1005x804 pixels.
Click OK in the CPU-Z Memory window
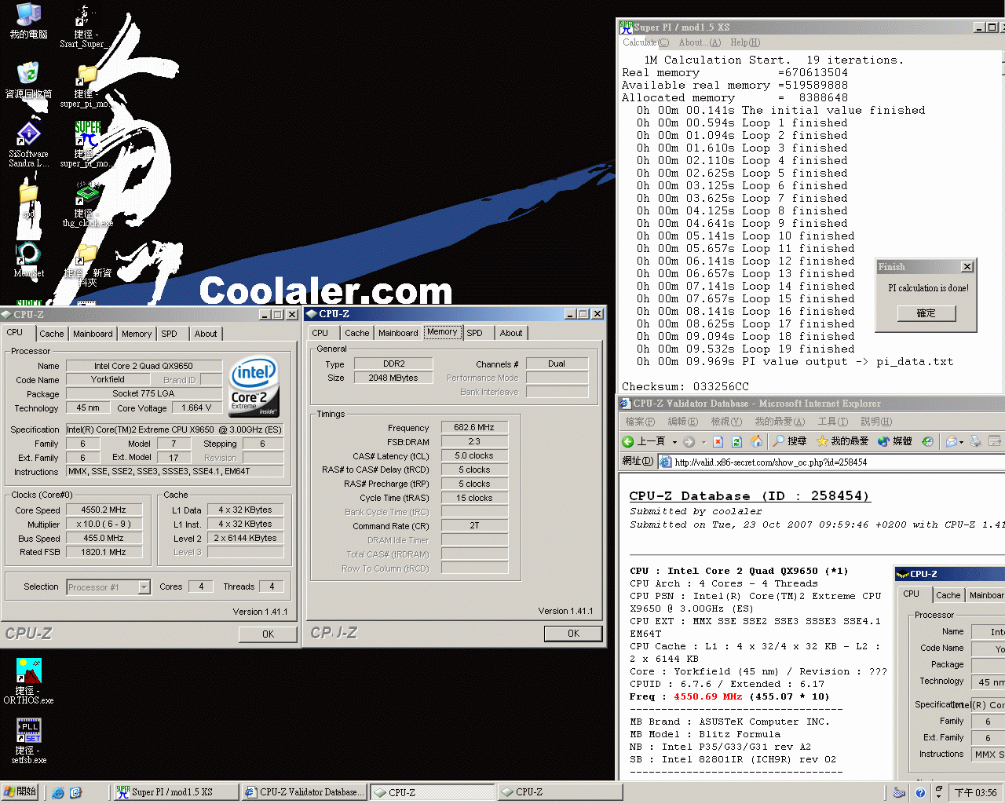pyautogui.click(x=573, y=633)
